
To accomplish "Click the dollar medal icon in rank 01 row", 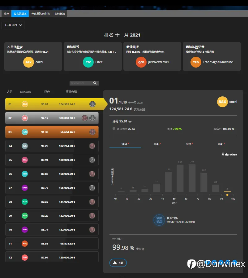I will [92, 104].
